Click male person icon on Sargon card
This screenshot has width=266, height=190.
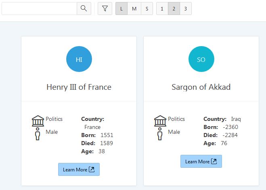click(x=160, y=134)
